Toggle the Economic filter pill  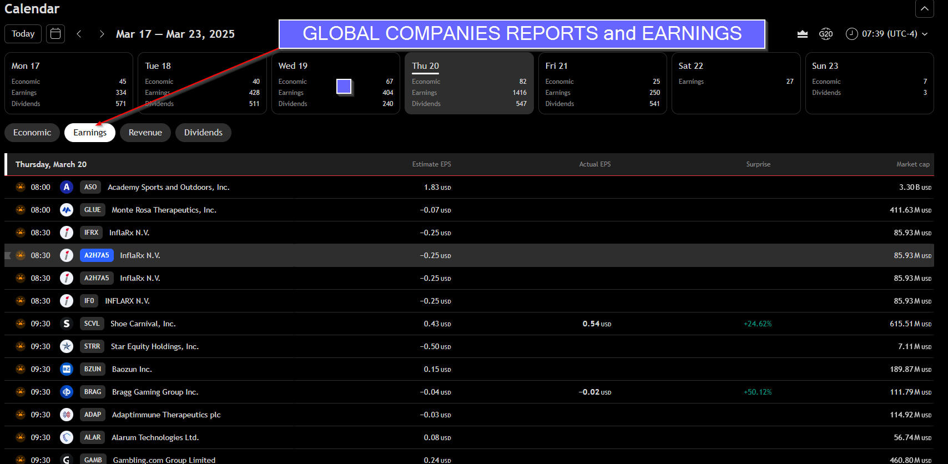click(x=32, y=133)
